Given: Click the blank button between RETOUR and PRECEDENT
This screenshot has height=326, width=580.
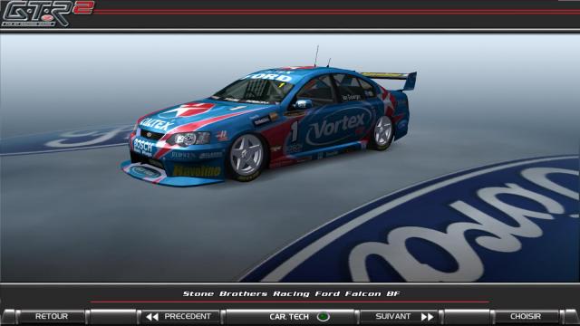Looking at the screenshot, I should [113, 317].
